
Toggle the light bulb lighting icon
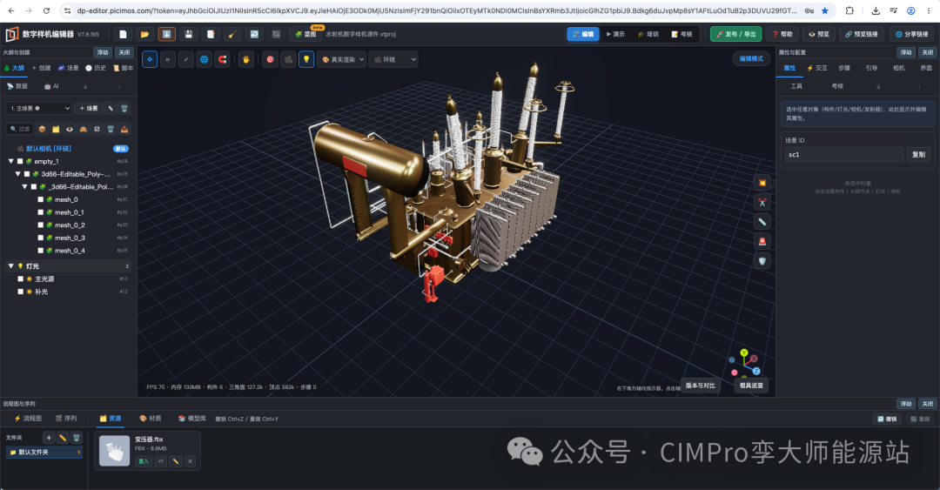[306, 59]
